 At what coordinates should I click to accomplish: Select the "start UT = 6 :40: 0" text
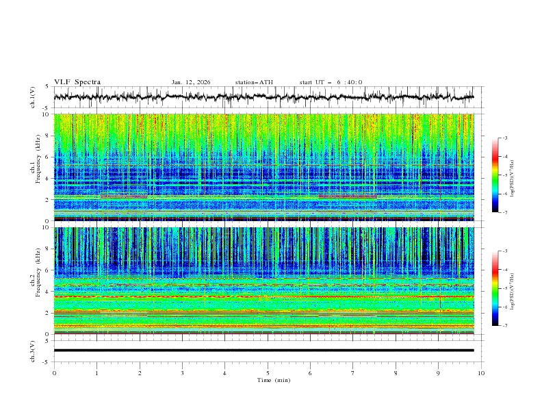[331, 82]
